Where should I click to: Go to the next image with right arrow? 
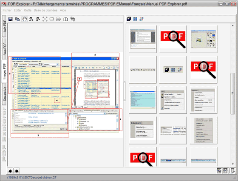coord(17,171)
